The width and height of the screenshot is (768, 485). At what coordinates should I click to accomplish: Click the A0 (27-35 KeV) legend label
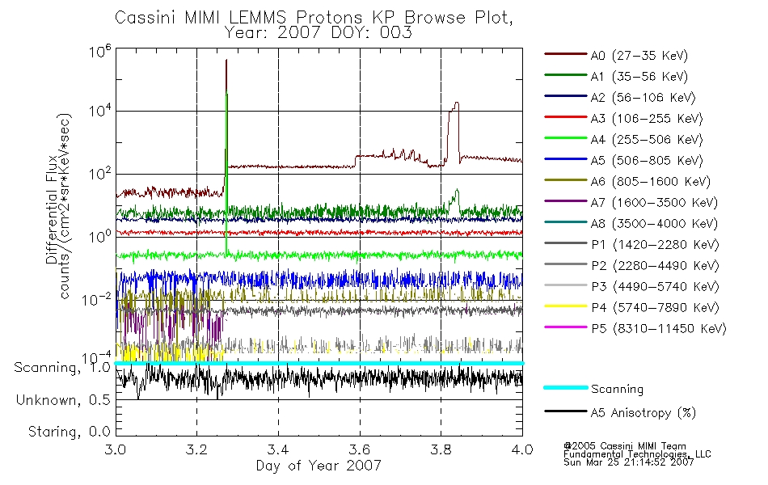tap(639, 55)
